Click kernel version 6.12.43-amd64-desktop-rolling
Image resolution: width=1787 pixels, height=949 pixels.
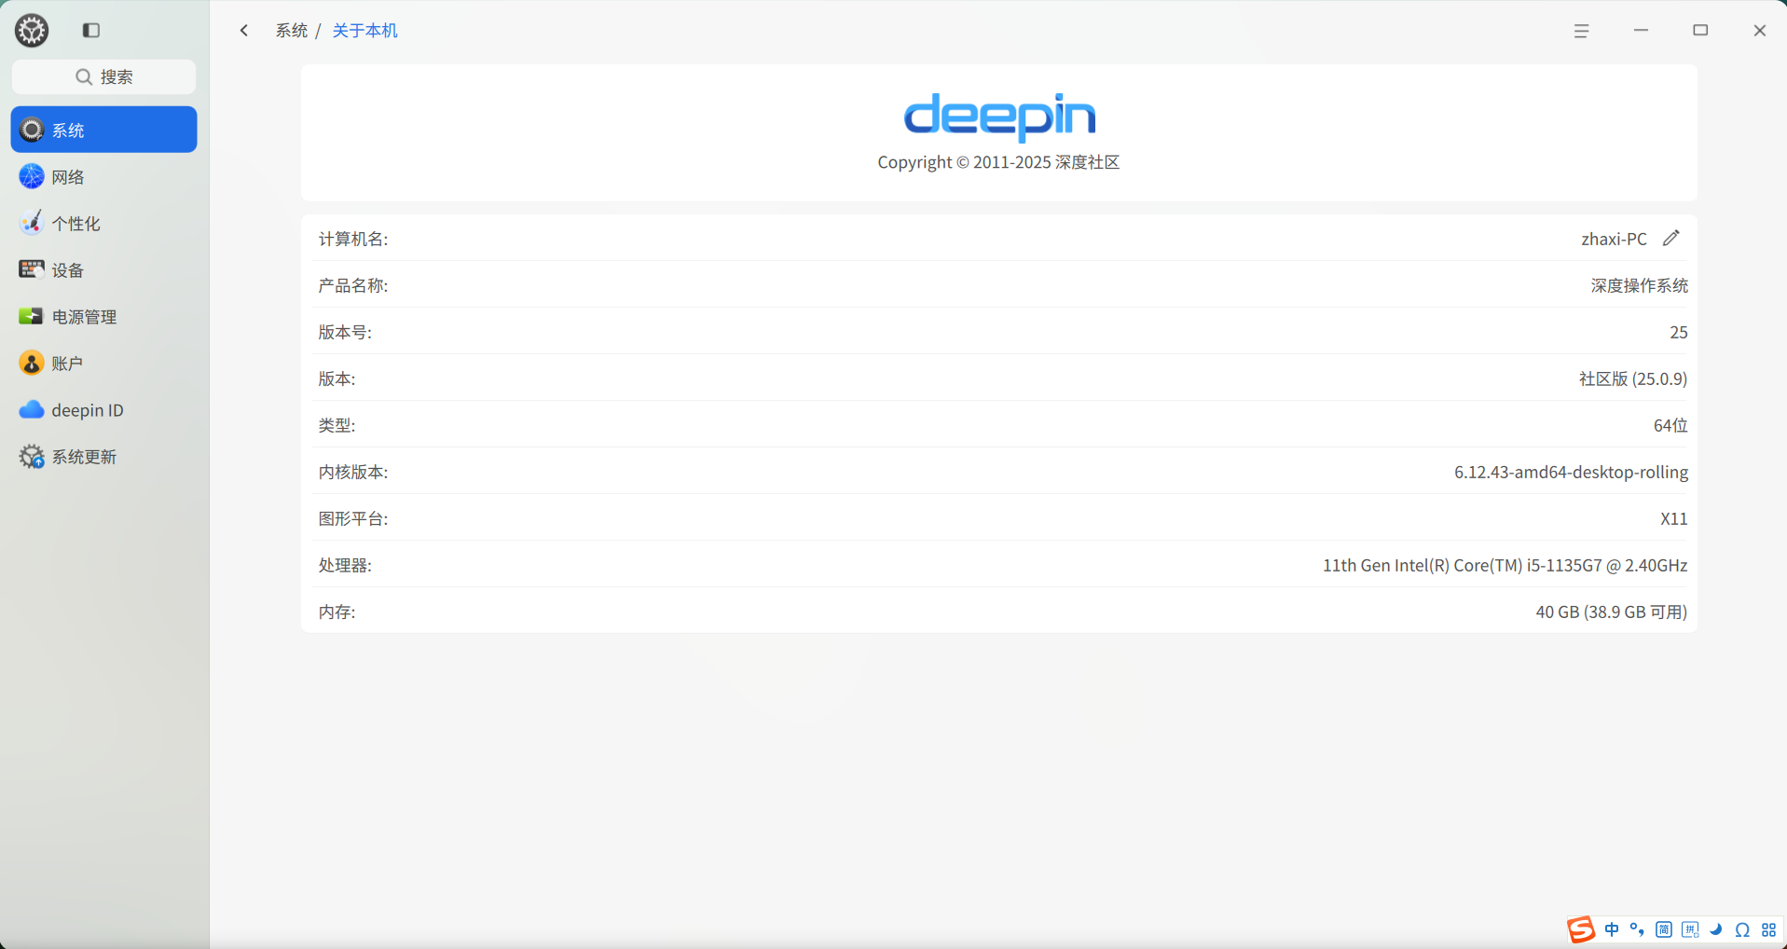(x=1571, y=472)
